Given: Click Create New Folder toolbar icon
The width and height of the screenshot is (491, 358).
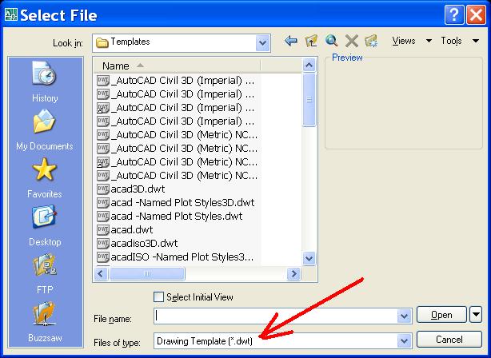Looking at the screenshot, I should click(x=371, y=41).
